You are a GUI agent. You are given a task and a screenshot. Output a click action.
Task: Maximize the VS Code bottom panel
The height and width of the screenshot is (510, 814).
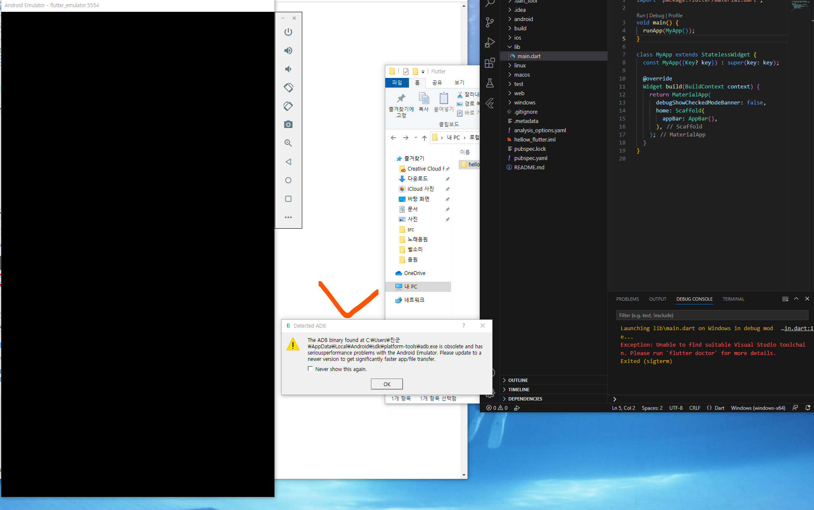pos(796,299)
